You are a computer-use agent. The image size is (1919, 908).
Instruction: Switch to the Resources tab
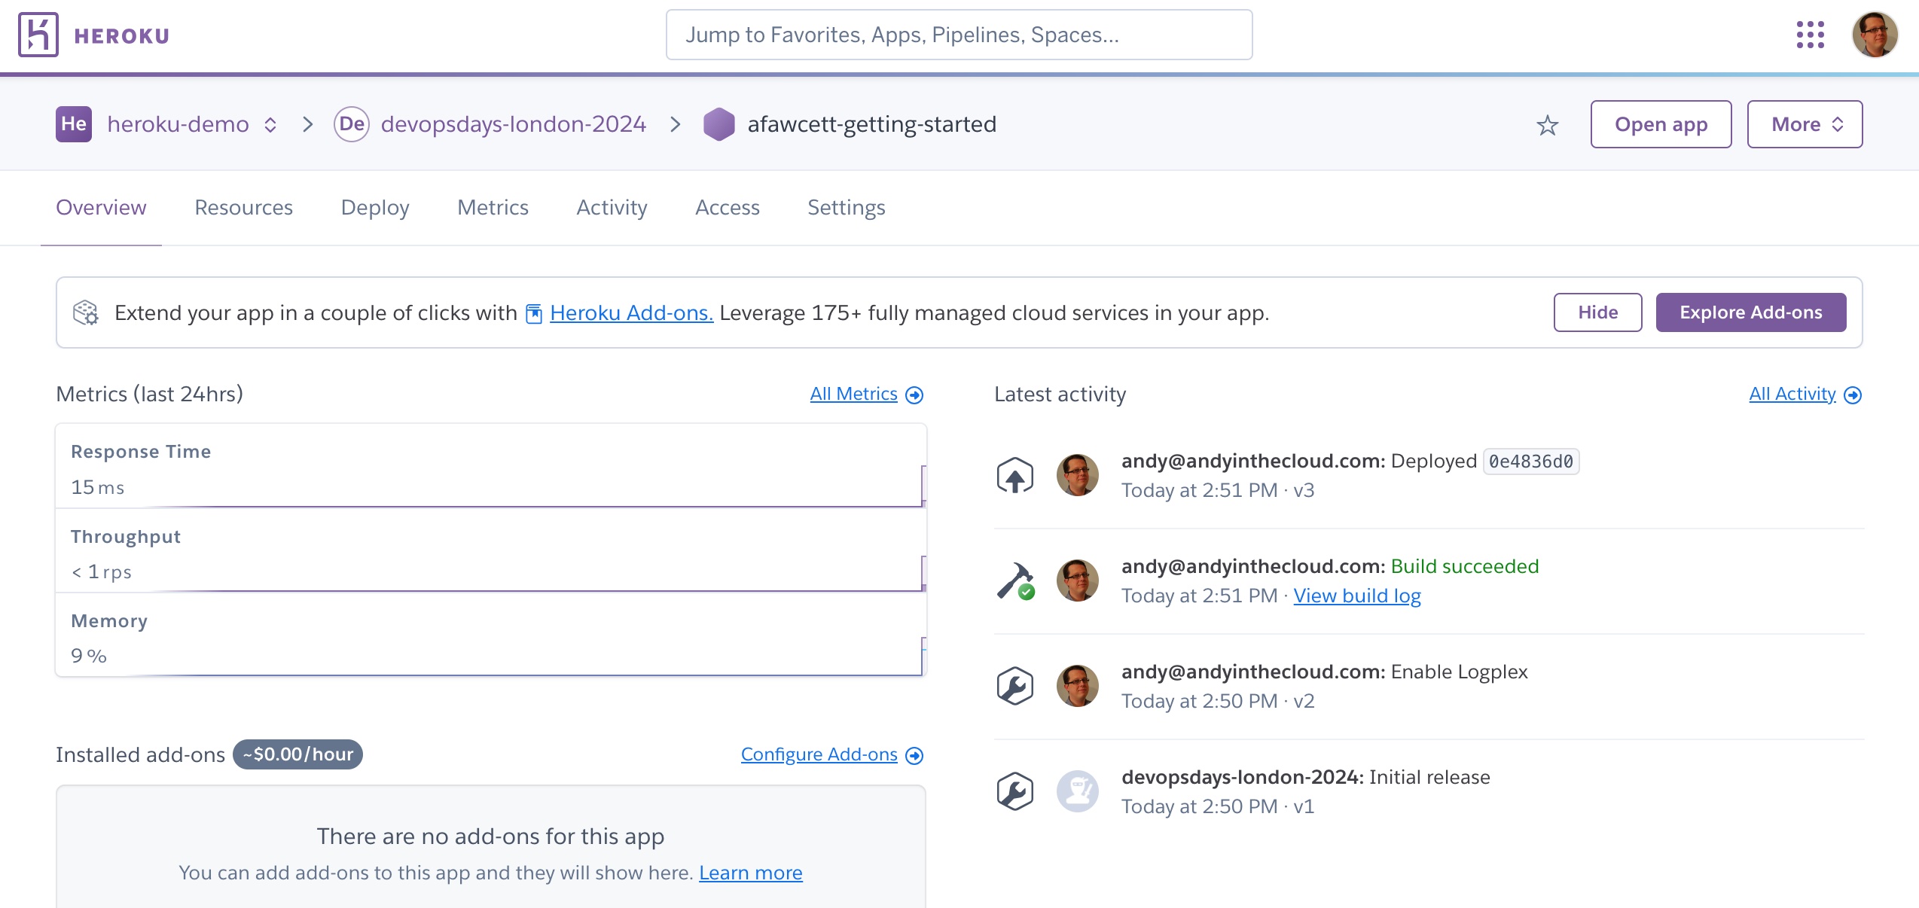click(243, 208)
